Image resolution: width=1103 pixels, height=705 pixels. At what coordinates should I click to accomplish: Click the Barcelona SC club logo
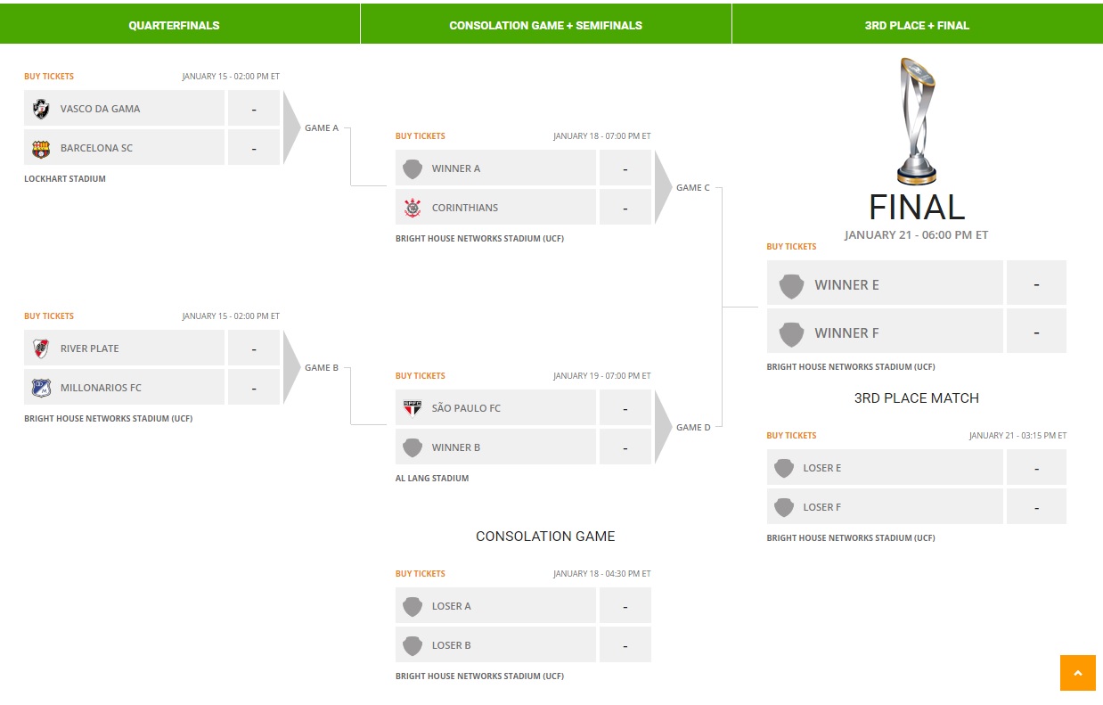(41, 148)
